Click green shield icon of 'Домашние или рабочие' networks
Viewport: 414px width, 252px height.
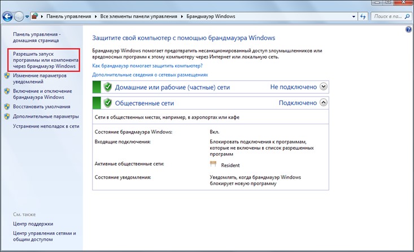pos(107,87)
